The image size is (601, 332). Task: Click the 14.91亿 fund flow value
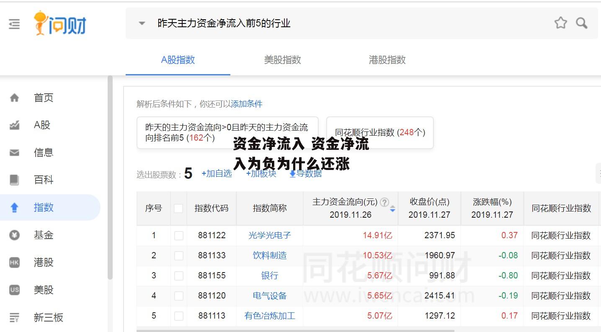point(377,236)
